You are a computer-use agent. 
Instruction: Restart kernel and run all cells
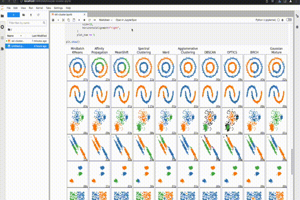(94, 20)
